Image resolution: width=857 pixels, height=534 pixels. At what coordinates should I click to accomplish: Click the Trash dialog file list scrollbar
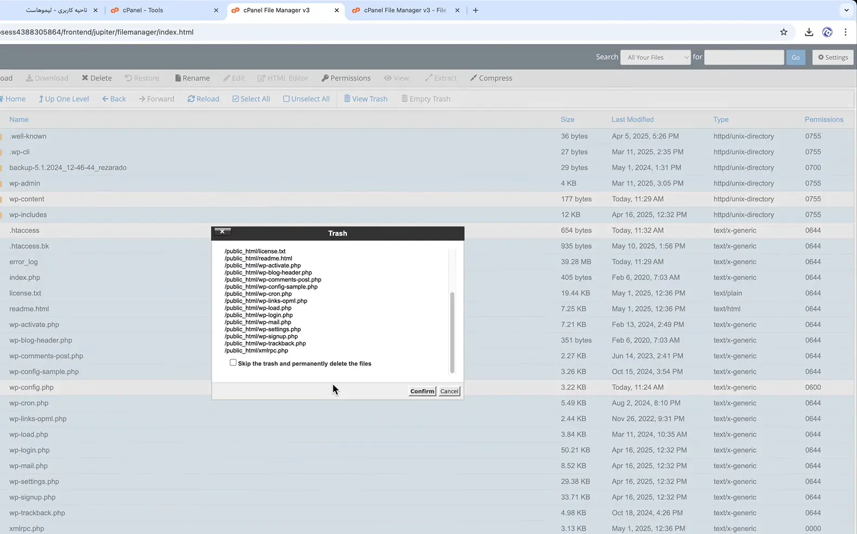click(x=452, y=332)
